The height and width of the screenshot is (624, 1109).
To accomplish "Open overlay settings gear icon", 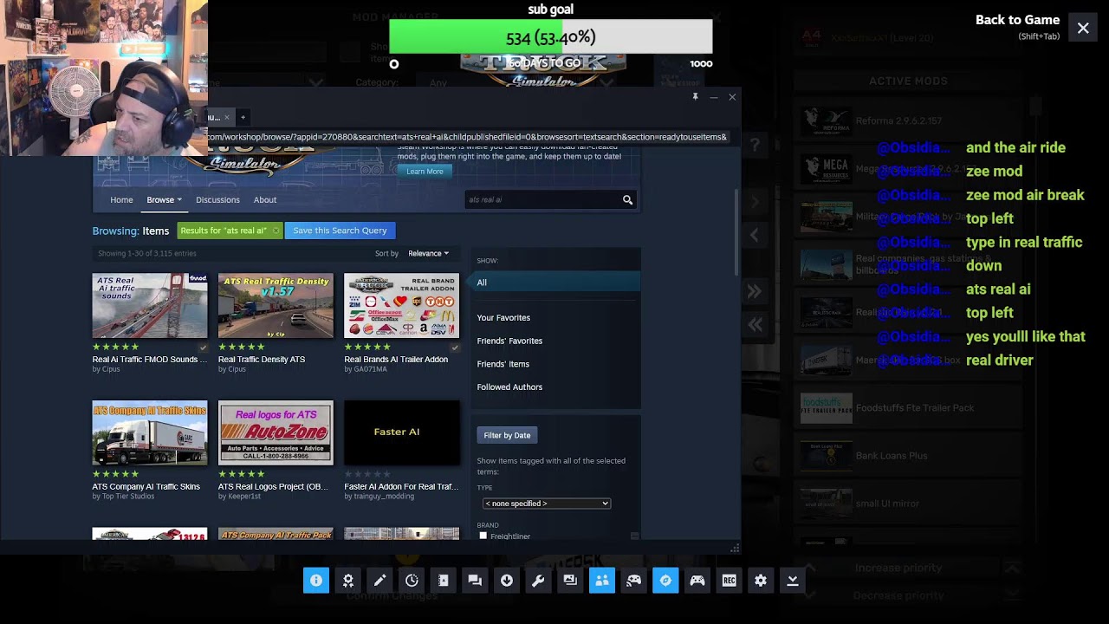I will pyautogui.click(x=761, y=581).
